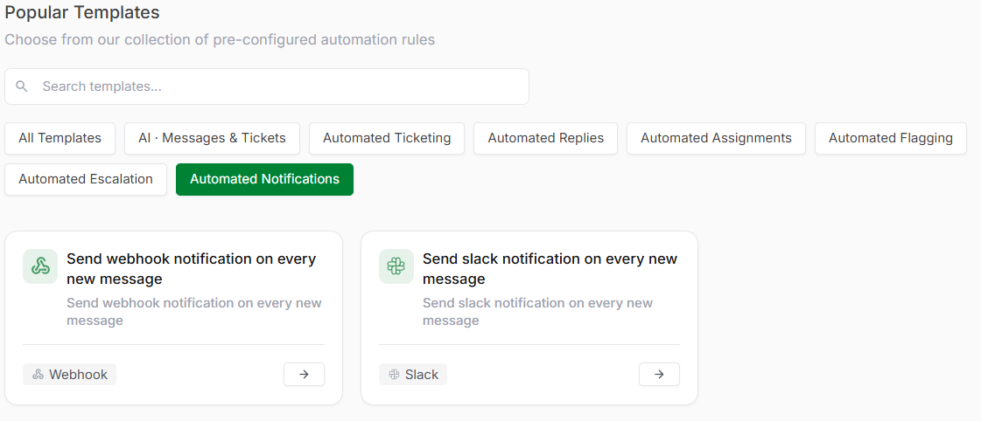Click the active Automated Notifications filter
The width and height of the screenshot is (981, 421).
[264, 179]
